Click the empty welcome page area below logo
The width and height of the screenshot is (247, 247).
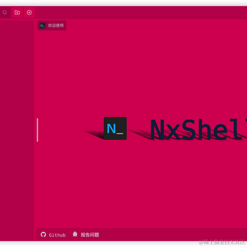click(x=140, y=185)
